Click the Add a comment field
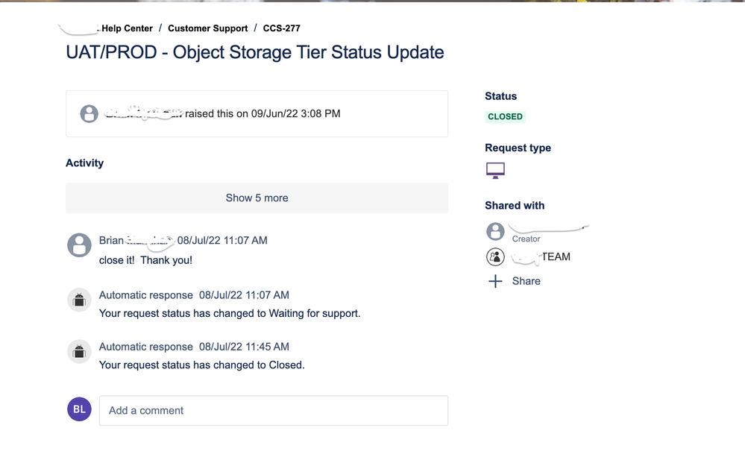Screen dimensions: 745x463 point(274,411)
